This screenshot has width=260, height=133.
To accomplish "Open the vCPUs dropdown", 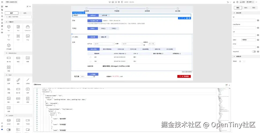I will pos(104,44).
